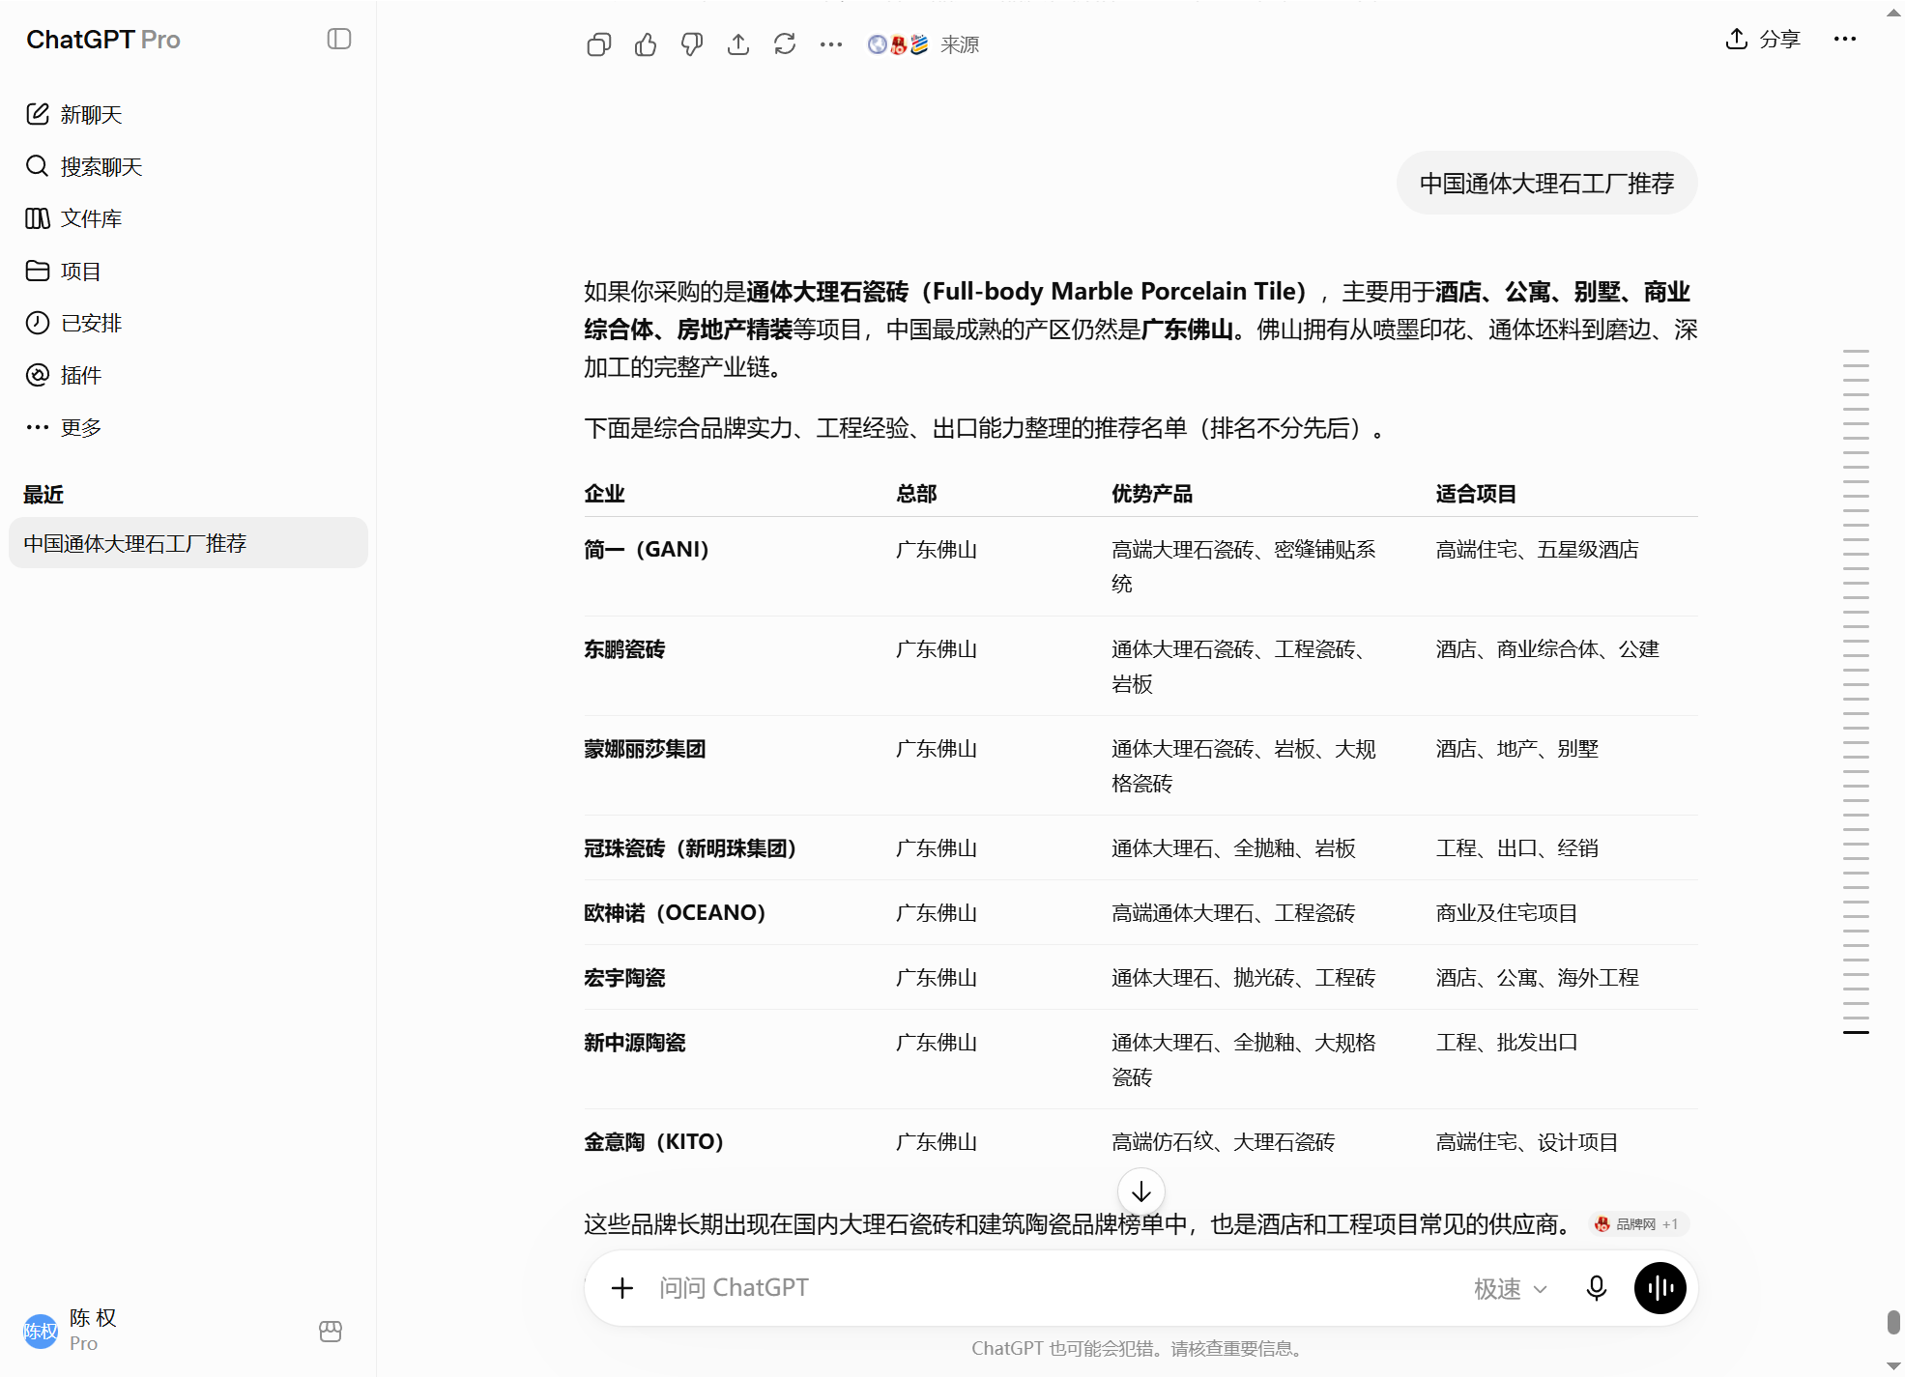Click the ChatGPT Pro logo text
Screen dimensions: 1905x1377
click(x=103, y=40)
